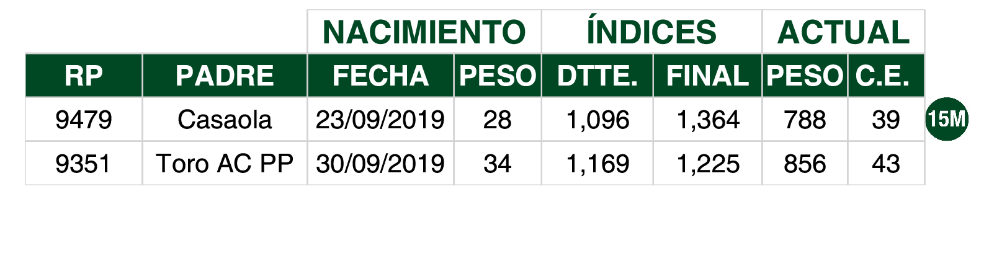The width and height of the screenshot is (989, 256).
Task: Click the C.E. value 43 cell
Action: pyautogui.click(x=886, y=164)
